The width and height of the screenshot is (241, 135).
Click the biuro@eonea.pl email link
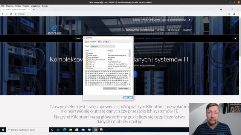click(178, 20)
